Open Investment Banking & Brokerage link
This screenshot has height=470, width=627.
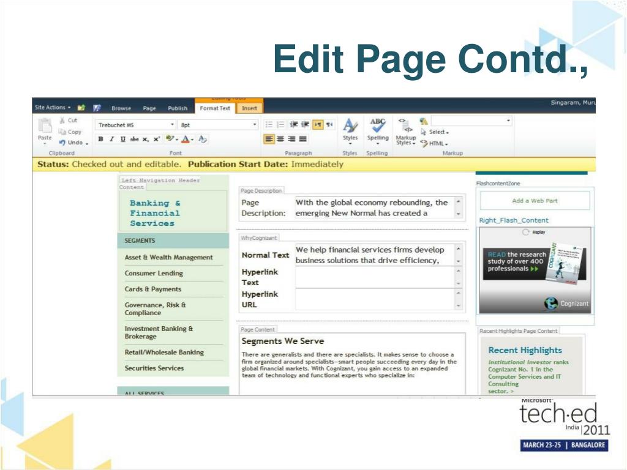tap(159, 332)
